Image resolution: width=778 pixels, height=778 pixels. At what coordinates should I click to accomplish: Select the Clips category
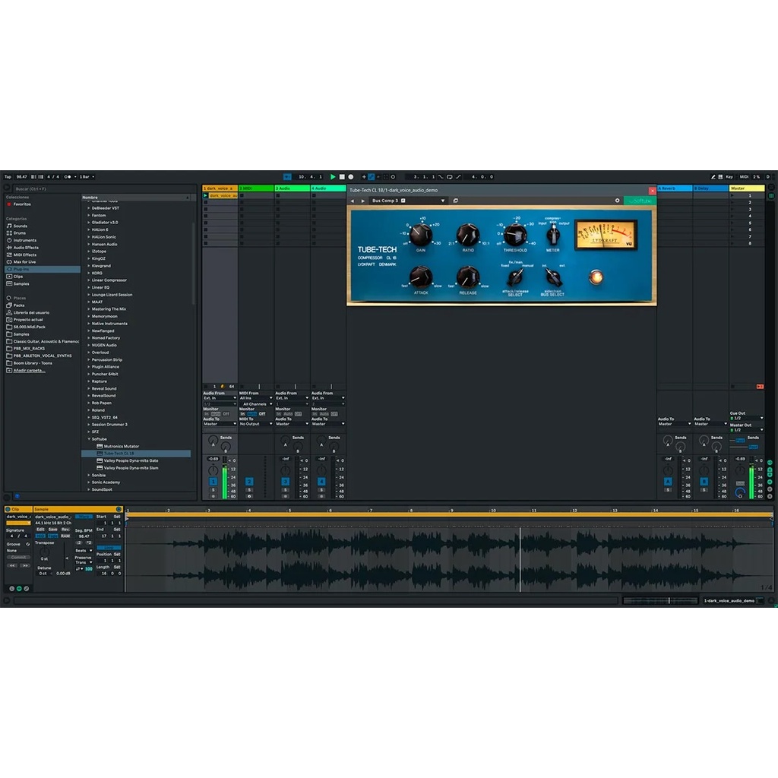click(x=18, y=277)
